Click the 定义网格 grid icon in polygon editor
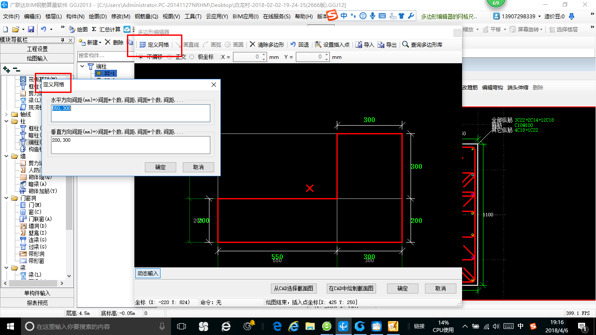The height and width of the screenshot is (335, 596). 143,44
